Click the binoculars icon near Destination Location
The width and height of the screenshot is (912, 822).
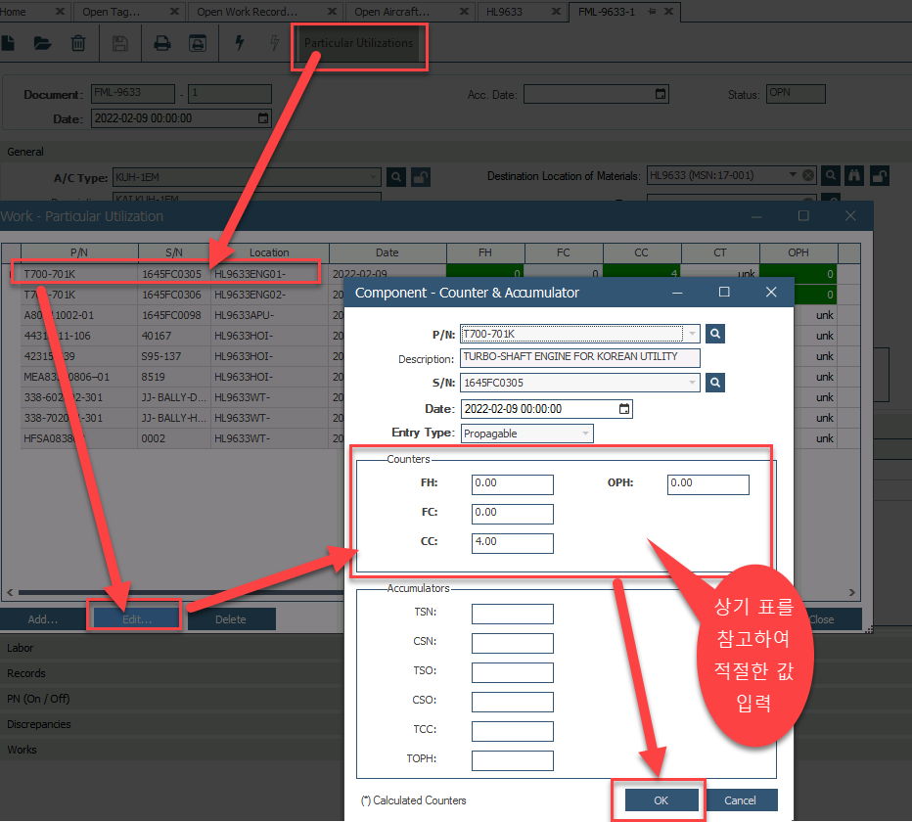[855, 176]
